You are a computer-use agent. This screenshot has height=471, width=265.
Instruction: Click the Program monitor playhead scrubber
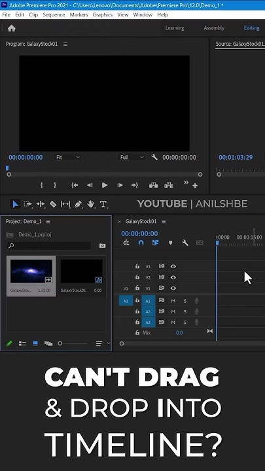click(7, 169)
